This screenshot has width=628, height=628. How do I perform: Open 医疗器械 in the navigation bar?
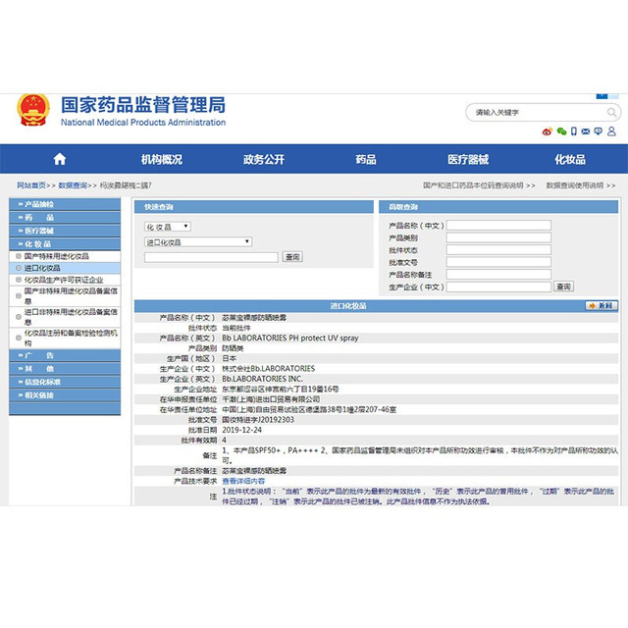tap(468, 159)
